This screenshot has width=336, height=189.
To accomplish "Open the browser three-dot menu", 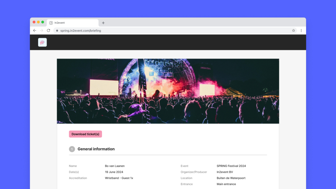I will (301, 31).
